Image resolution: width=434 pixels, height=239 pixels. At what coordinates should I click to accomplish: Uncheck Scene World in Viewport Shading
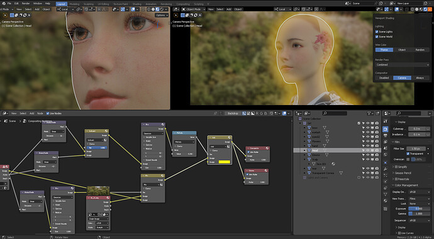point(377,36)
